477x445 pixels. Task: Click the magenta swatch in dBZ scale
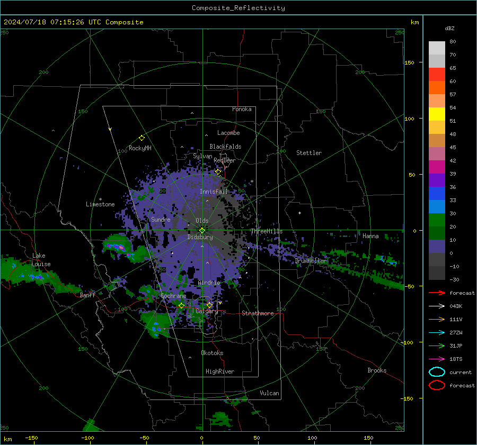437,167
